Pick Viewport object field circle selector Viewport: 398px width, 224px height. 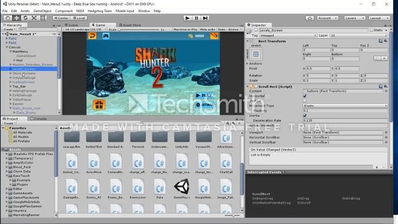click(x=386, y=133)
